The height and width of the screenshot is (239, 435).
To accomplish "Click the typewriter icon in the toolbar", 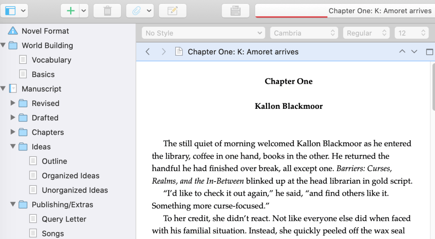I will (x=235, y=11).
